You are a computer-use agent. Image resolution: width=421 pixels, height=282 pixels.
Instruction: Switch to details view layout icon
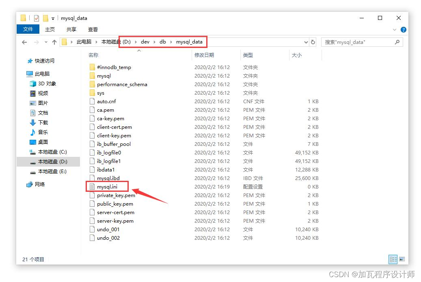point(393,259)
